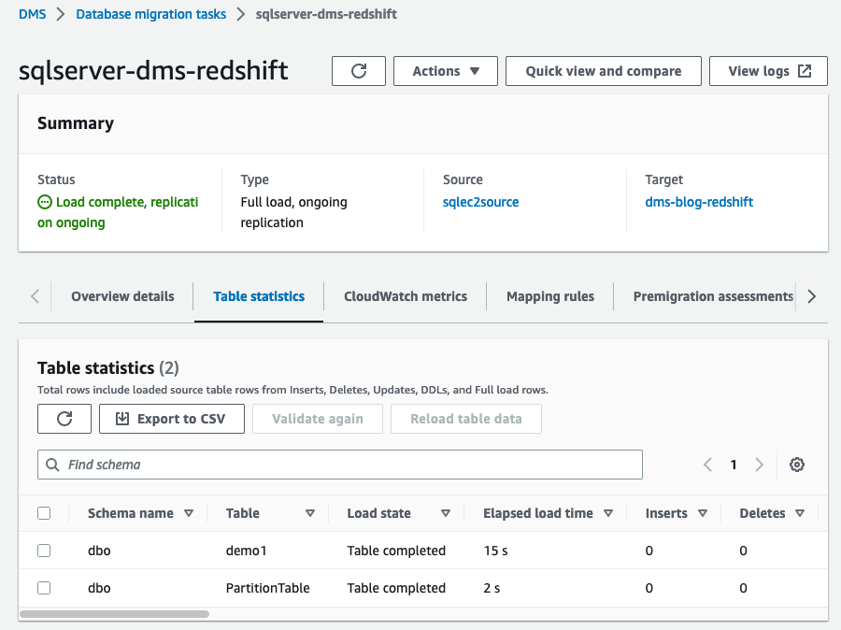Refresh the Table statistics list
The height and width of the screenshot is (630, 841).
tap(64, 418)
